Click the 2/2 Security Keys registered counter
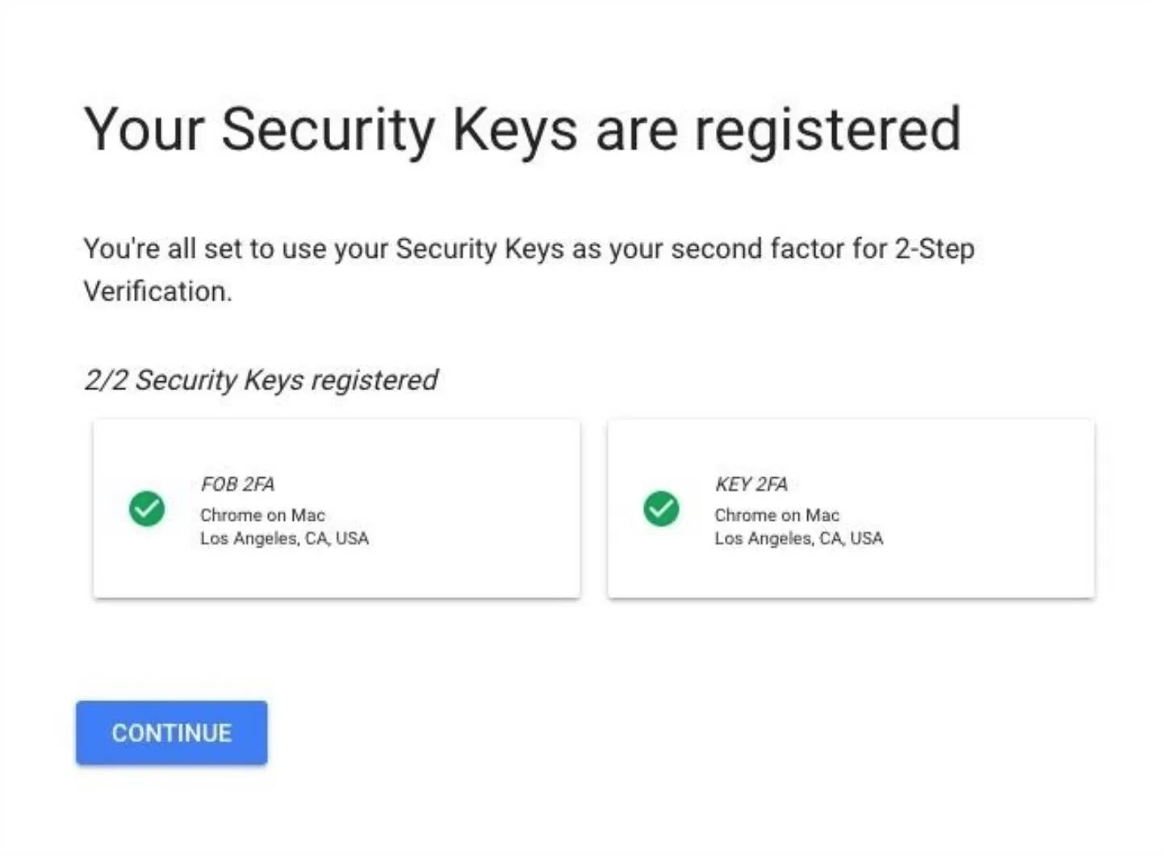Viewport: 1164px width, 856px height. pyautogui.click(x=261, y=380)
